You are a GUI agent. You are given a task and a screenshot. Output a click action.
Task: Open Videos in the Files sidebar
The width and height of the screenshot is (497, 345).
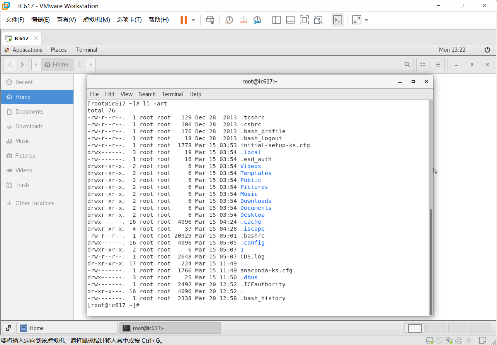[37, 170]
